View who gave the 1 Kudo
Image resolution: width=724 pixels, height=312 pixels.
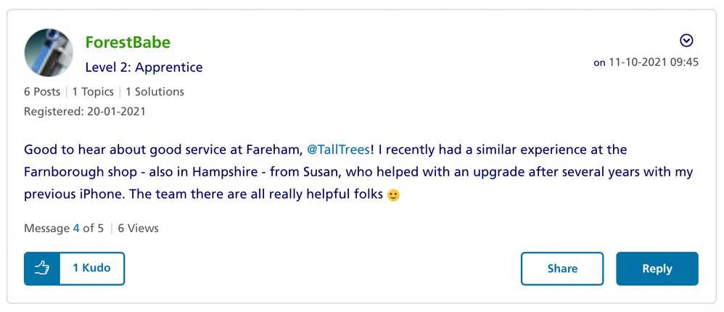pos(91,268)
